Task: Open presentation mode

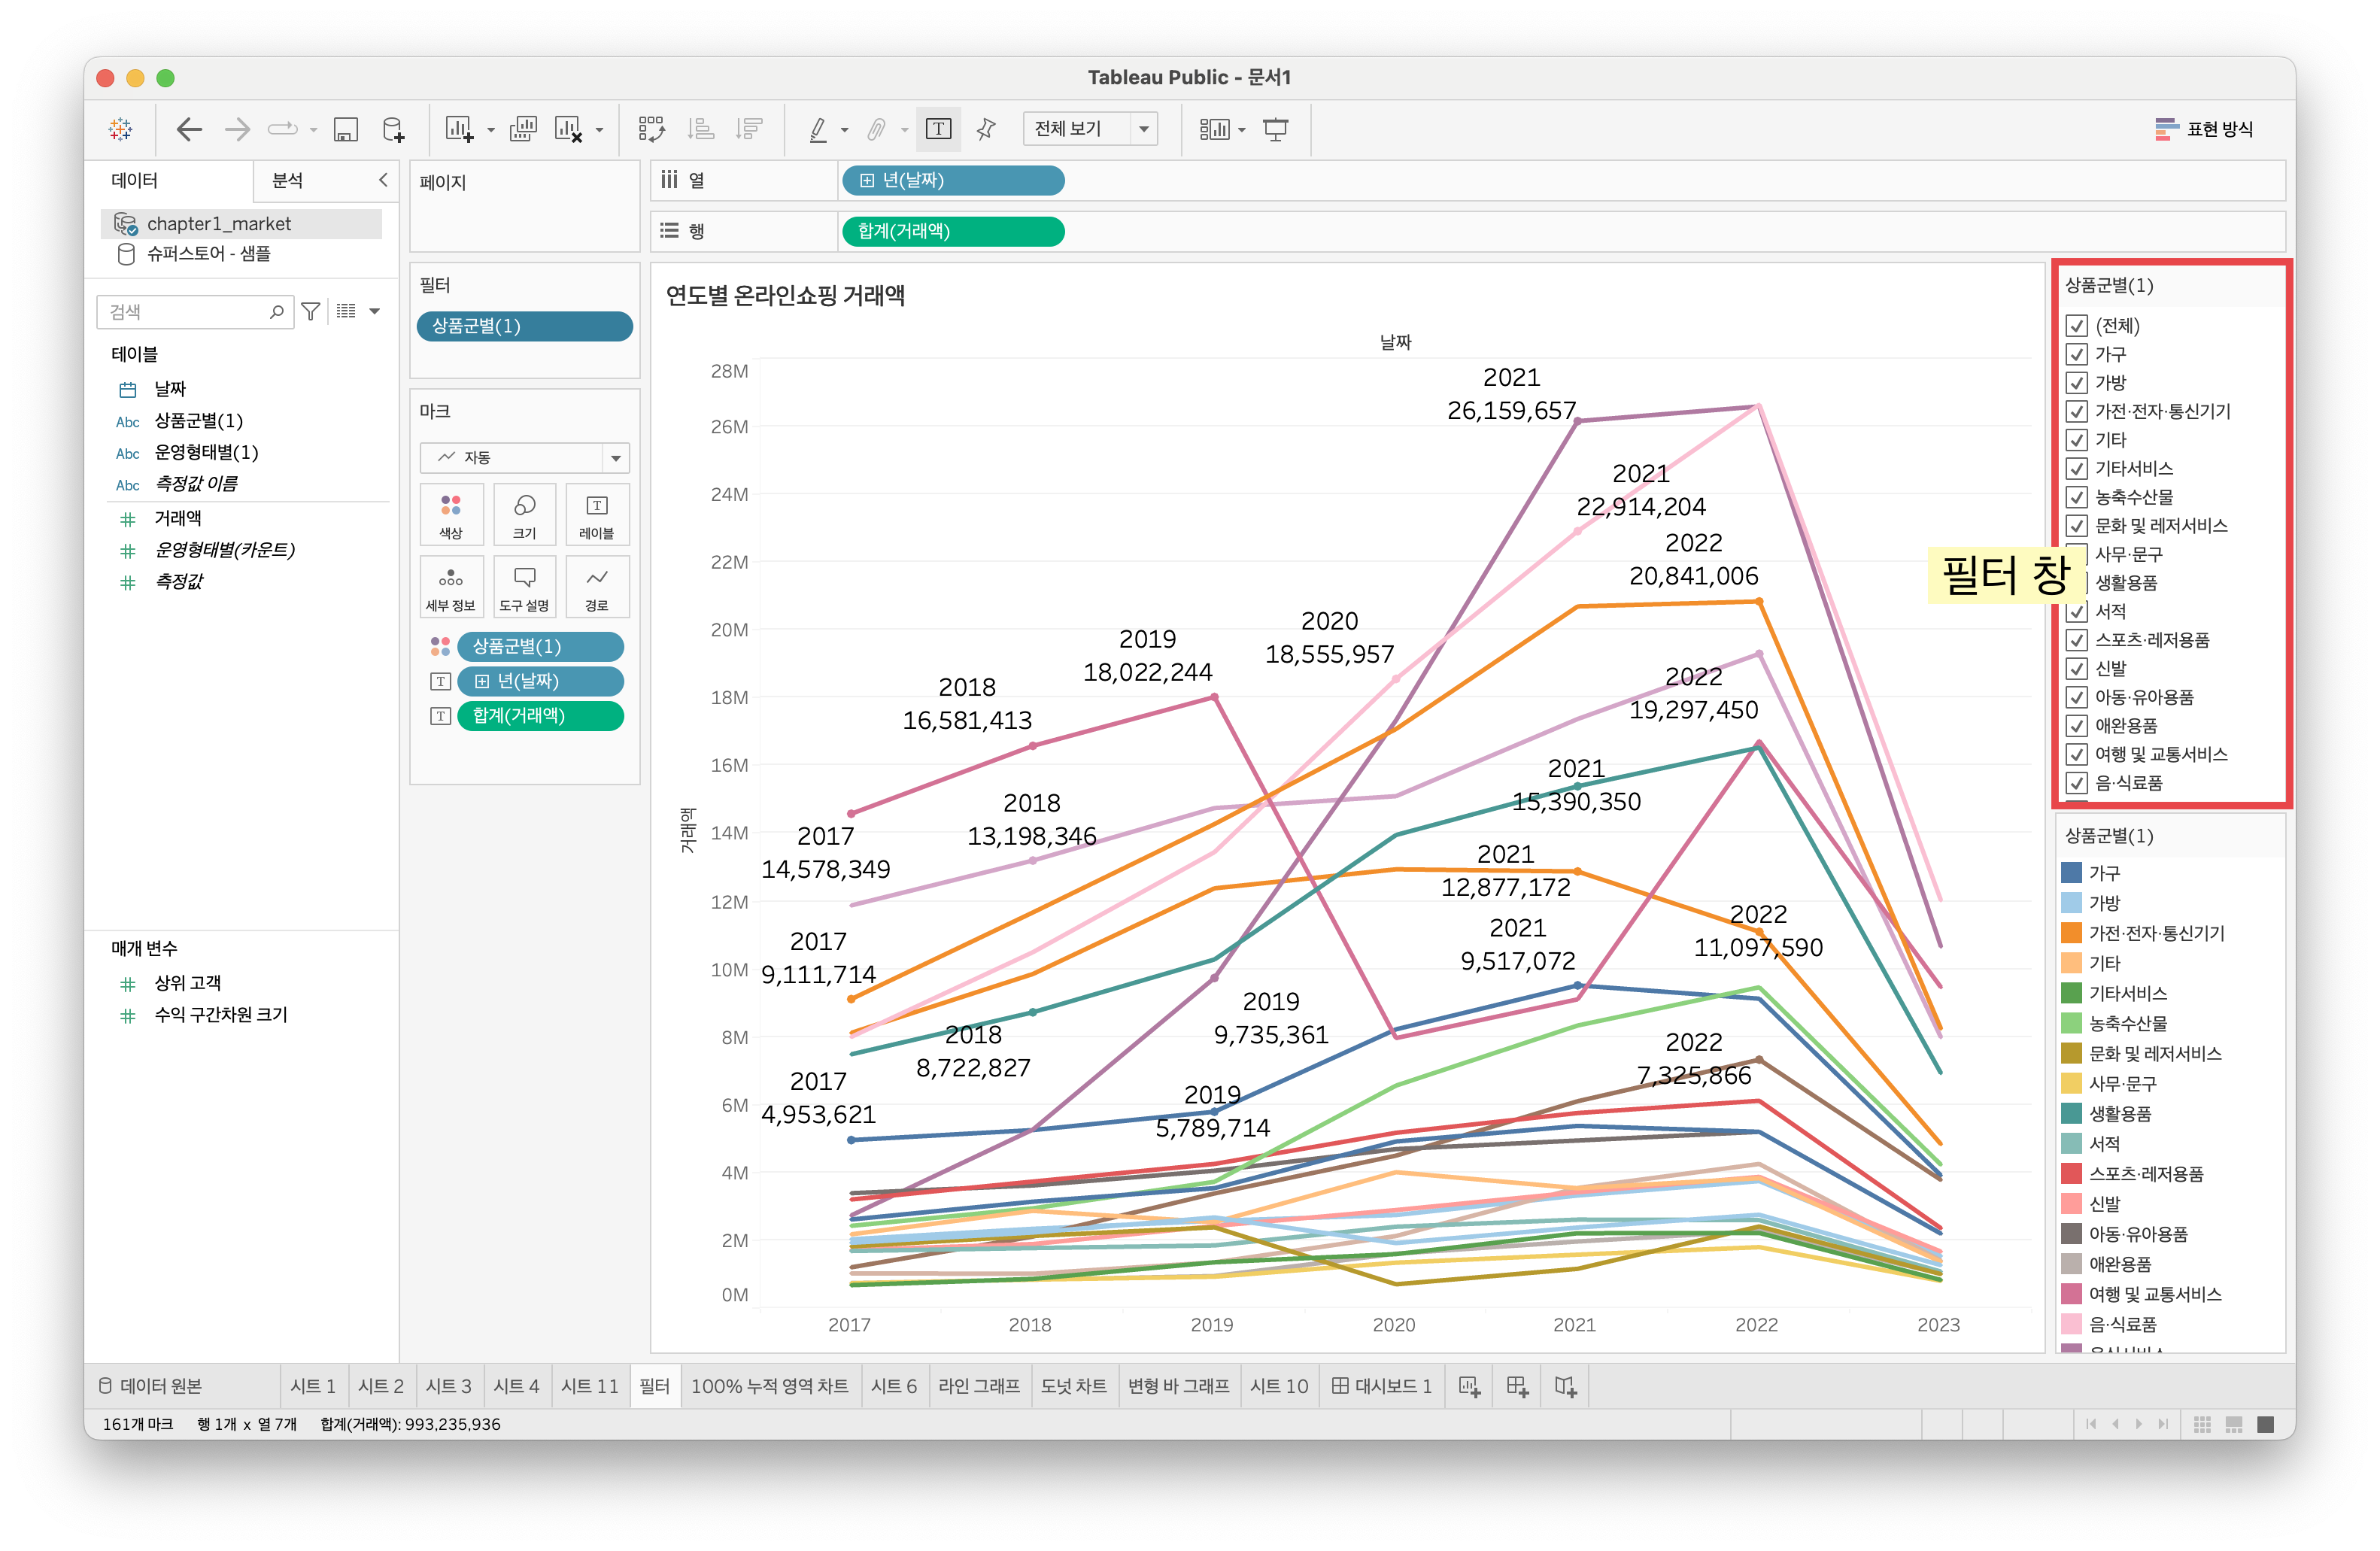Action: 1275,129
